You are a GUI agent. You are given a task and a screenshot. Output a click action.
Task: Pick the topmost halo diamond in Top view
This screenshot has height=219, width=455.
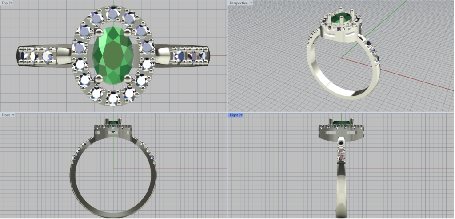[x=113, y=14]
